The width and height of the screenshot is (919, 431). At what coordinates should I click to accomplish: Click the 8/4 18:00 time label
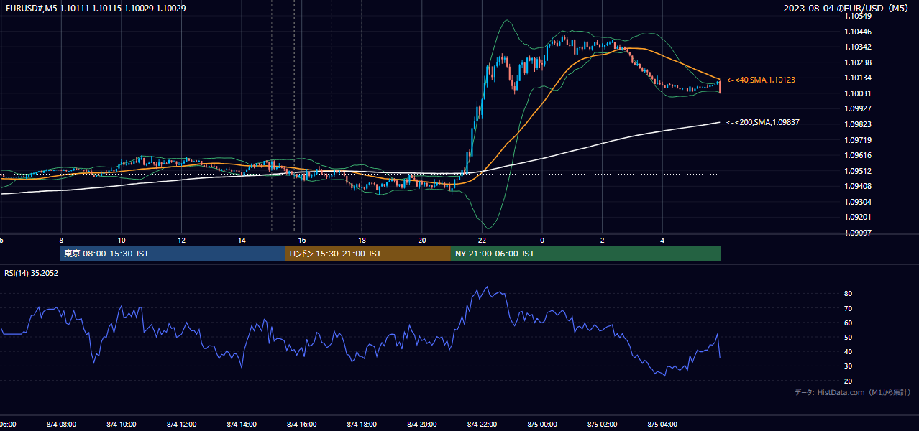pos(362,424)
